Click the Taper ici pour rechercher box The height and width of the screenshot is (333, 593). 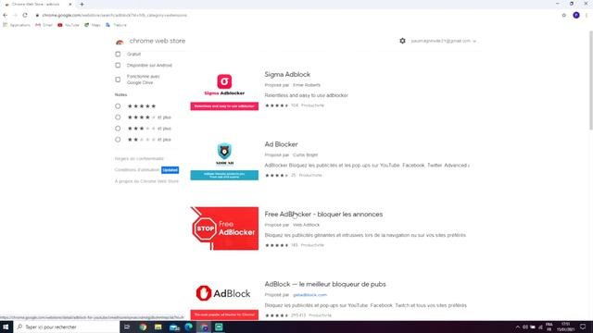(x=67, y=327)
